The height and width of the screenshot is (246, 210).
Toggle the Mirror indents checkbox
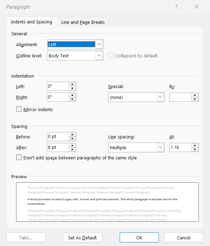point(19,109)
